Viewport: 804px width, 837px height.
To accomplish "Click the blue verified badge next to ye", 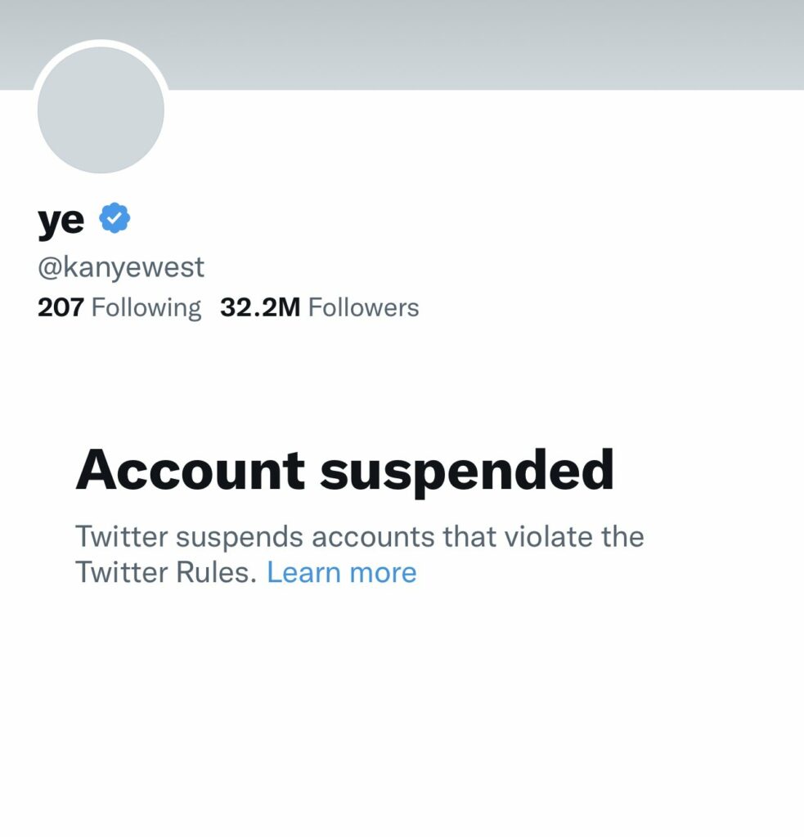I will point(115,217).
